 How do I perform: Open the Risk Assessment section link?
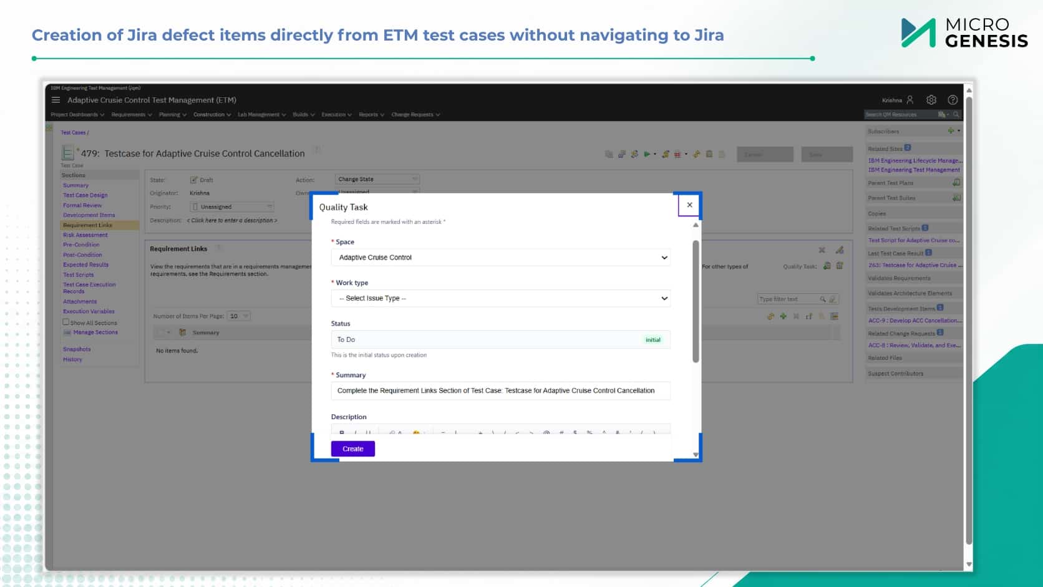(x=85, y=235)
